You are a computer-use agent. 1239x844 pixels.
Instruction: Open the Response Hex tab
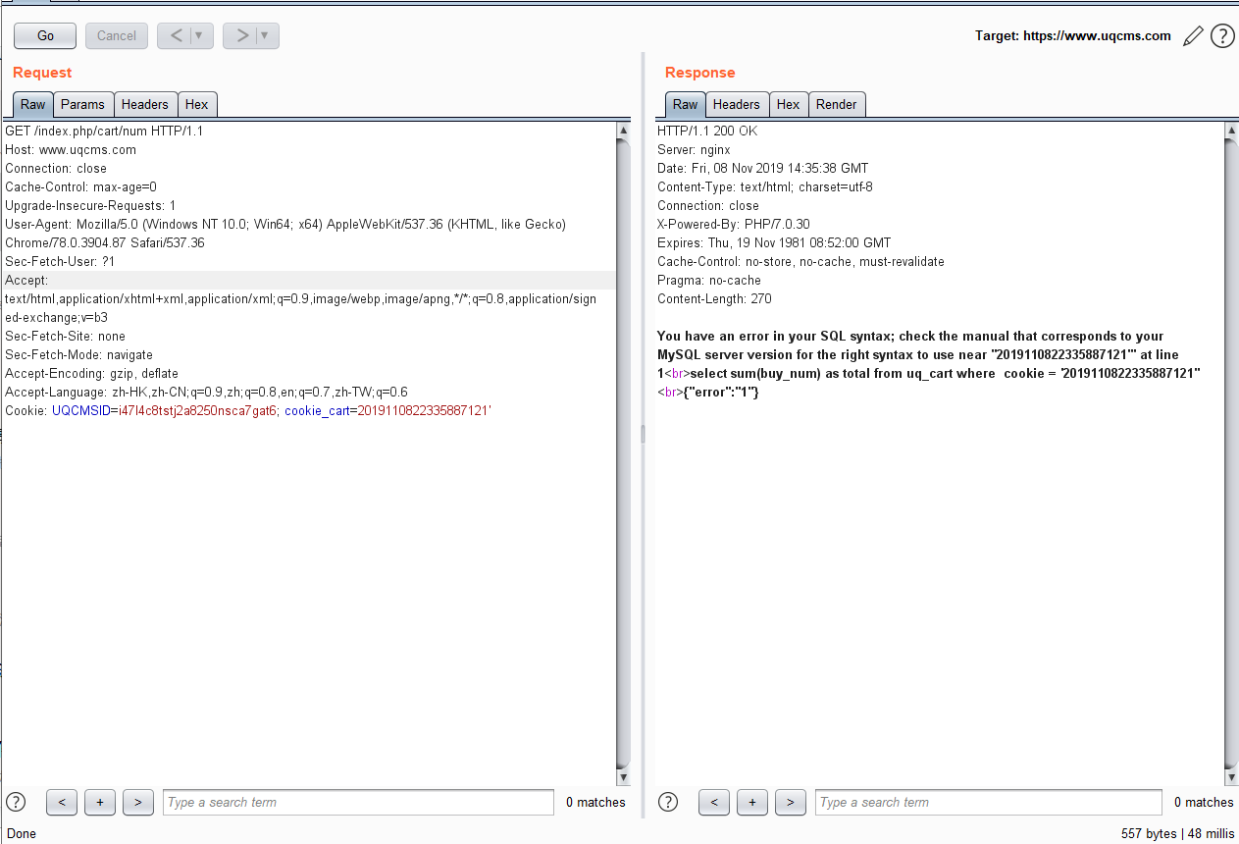[789, 104]
